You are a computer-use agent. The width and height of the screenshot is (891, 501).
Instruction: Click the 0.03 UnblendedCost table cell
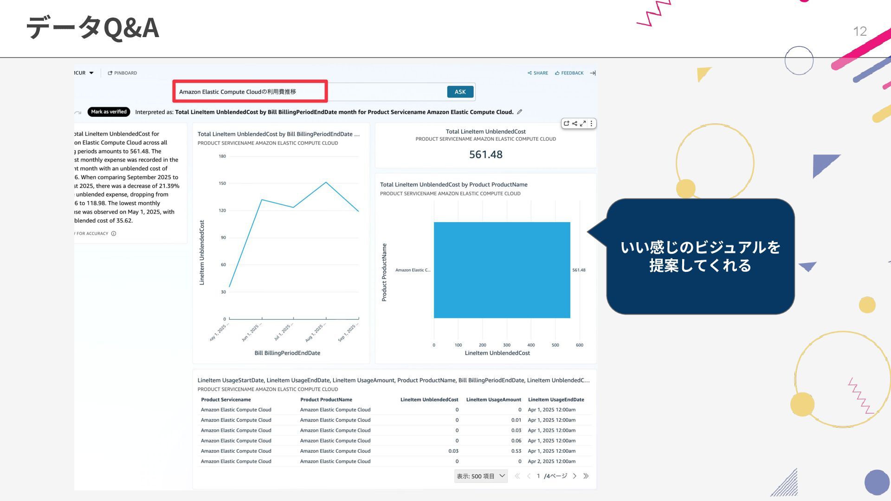[453, 451]
